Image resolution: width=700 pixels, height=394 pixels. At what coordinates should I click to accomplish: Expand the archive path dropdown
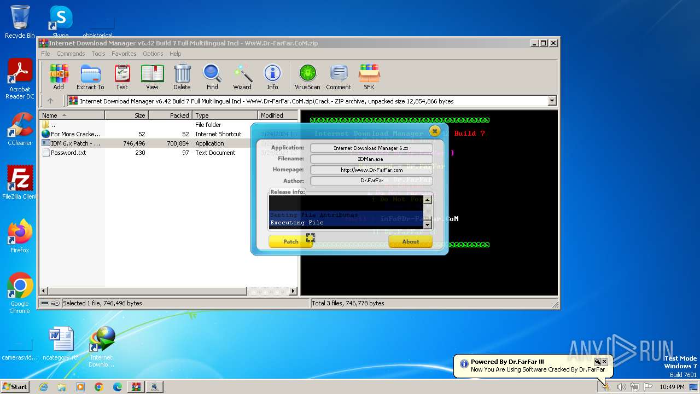click(552, 101)
